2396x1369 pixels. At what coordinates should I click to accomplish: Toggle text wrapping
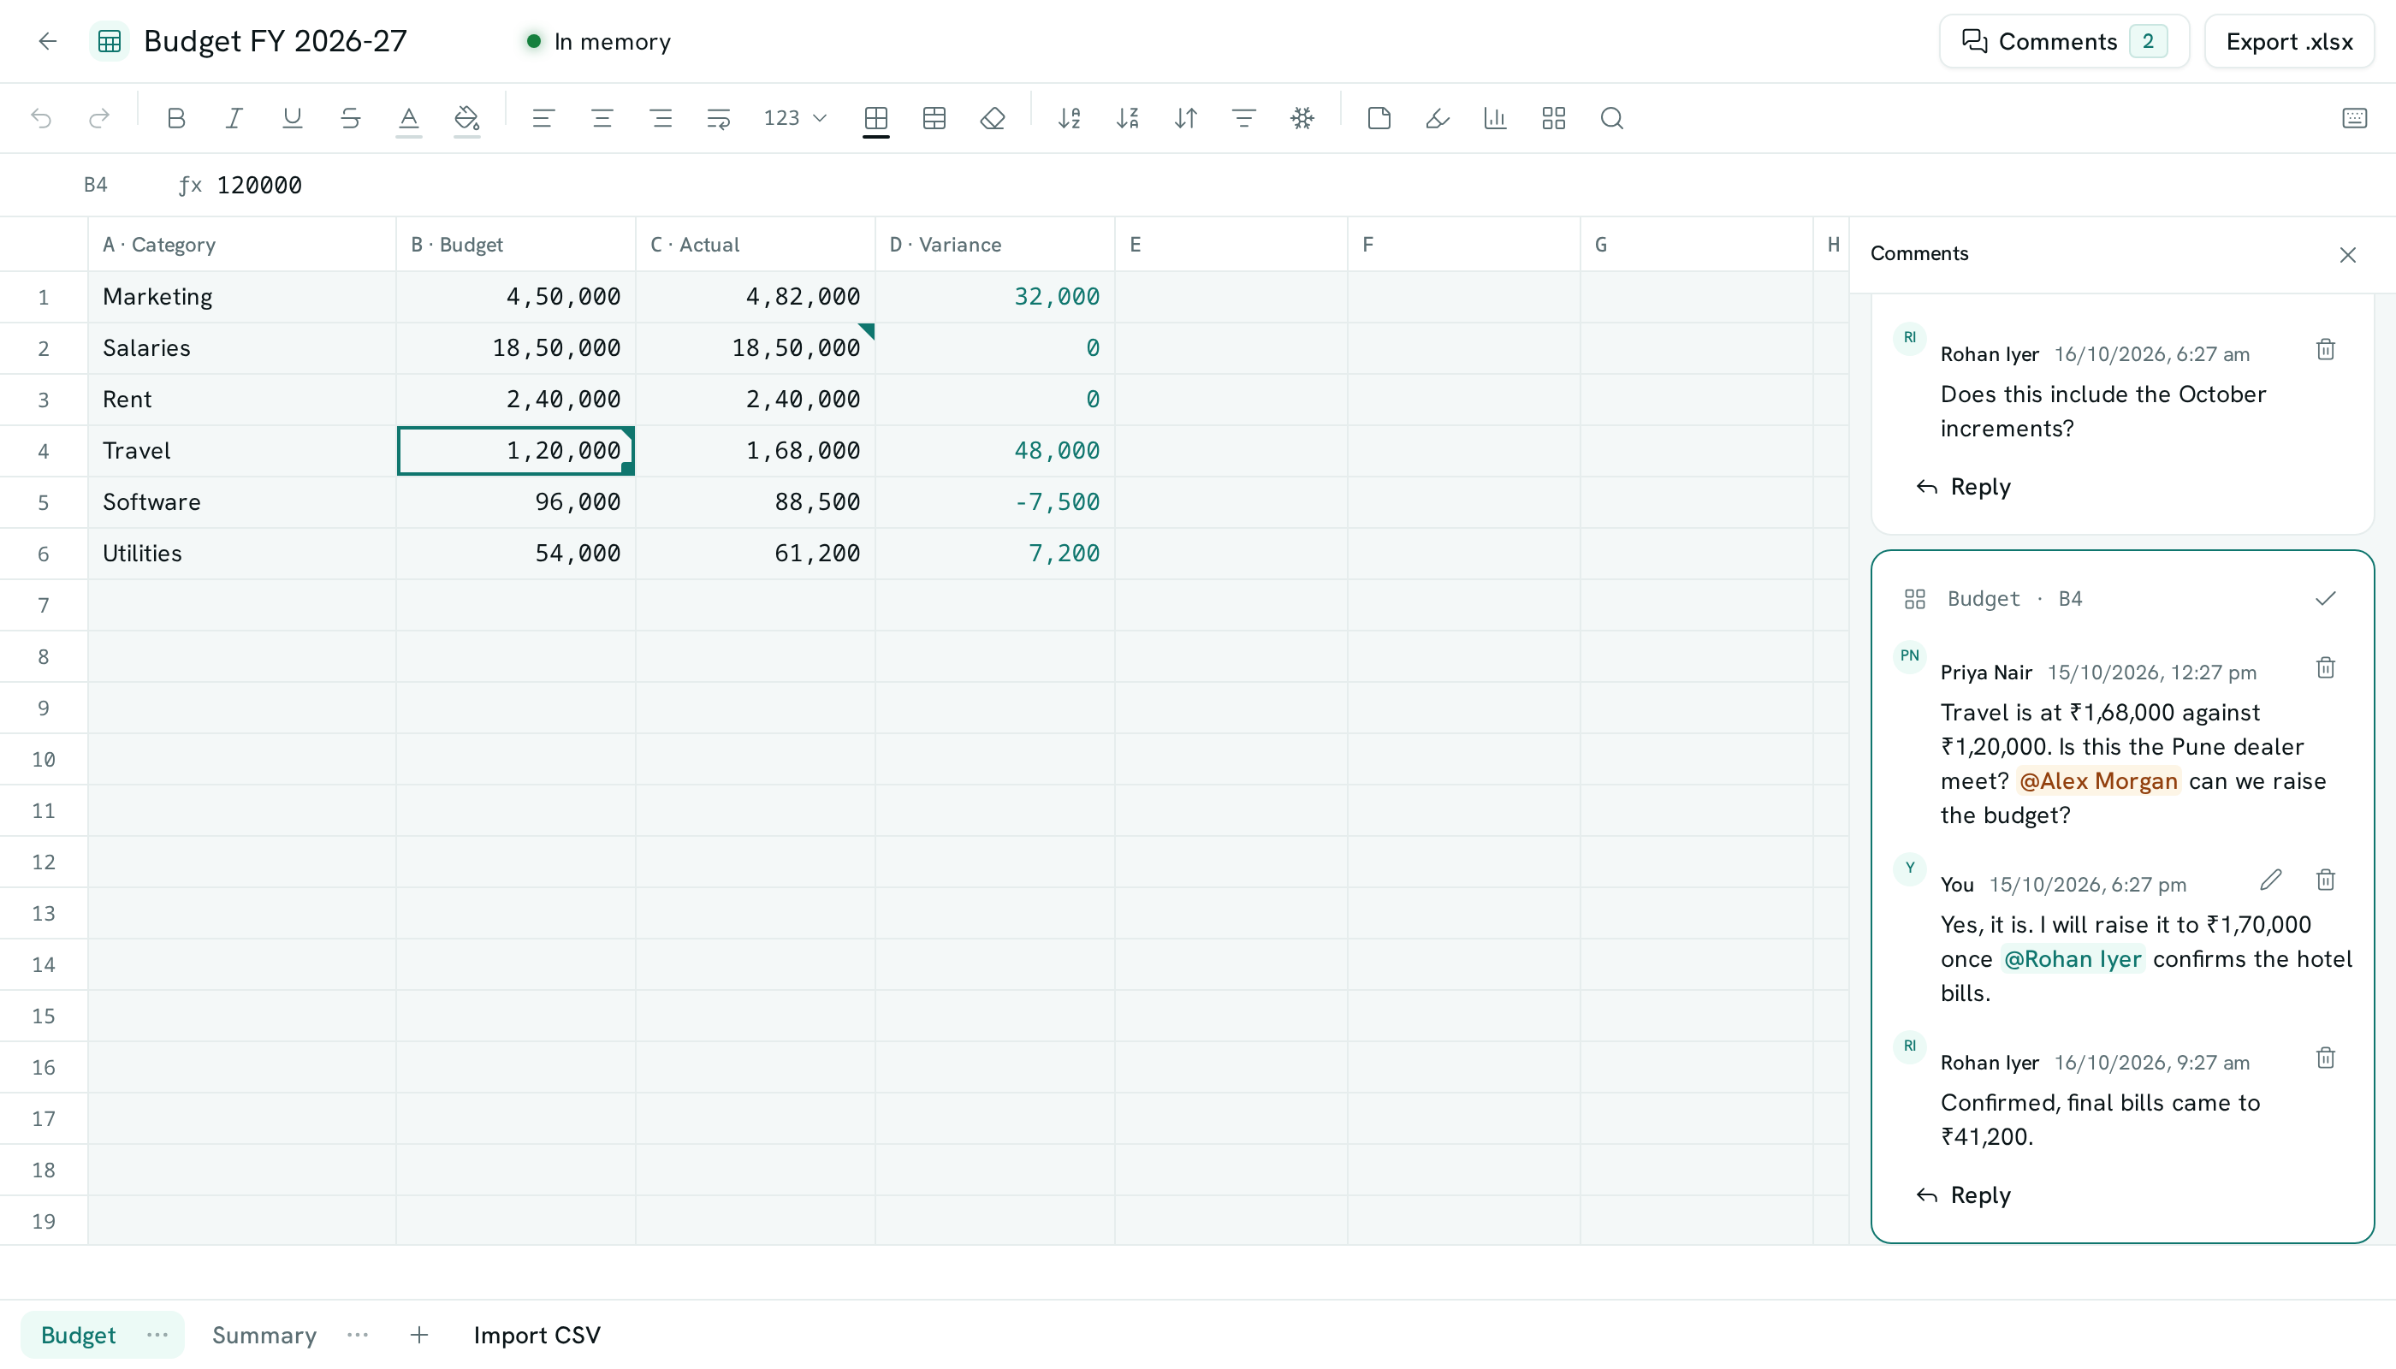[x=719, y=118]
